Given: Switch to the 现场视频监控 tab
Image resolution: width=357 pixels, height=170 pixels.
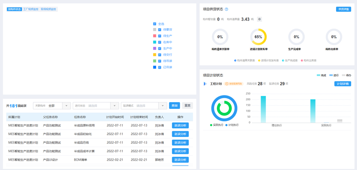Looking at the screenshot, I should [48, 9].
